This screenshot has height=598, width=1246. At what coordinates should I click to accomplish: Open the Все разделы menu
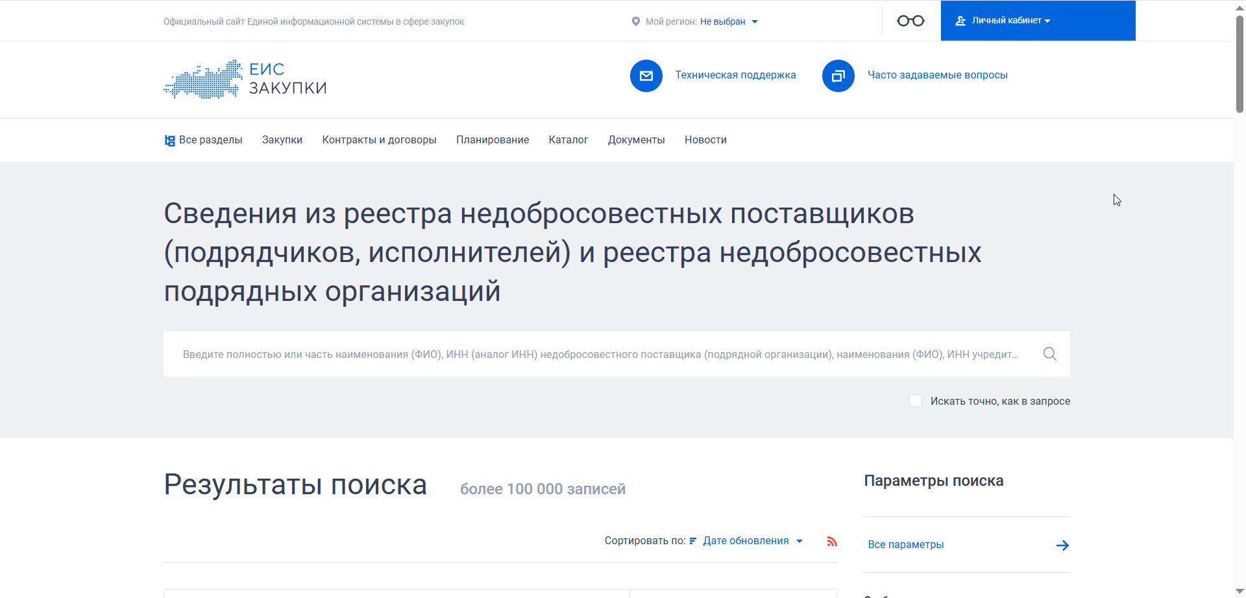point(203,140)
